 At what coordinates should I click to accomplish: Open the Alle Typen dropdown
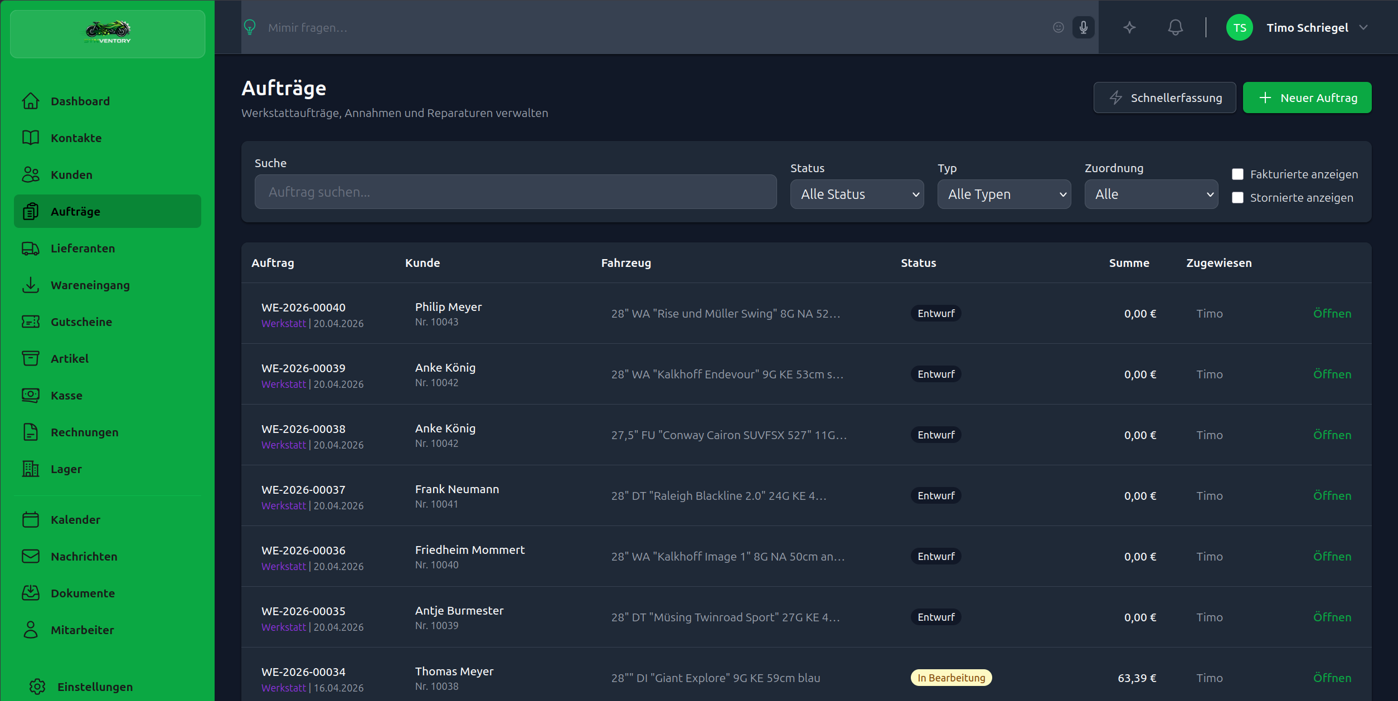coord(1004,194)
